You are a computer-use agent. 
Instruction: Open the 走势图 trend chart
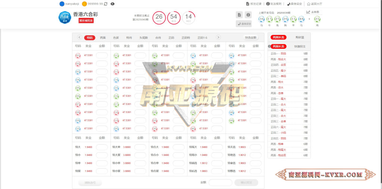point(313,12)
